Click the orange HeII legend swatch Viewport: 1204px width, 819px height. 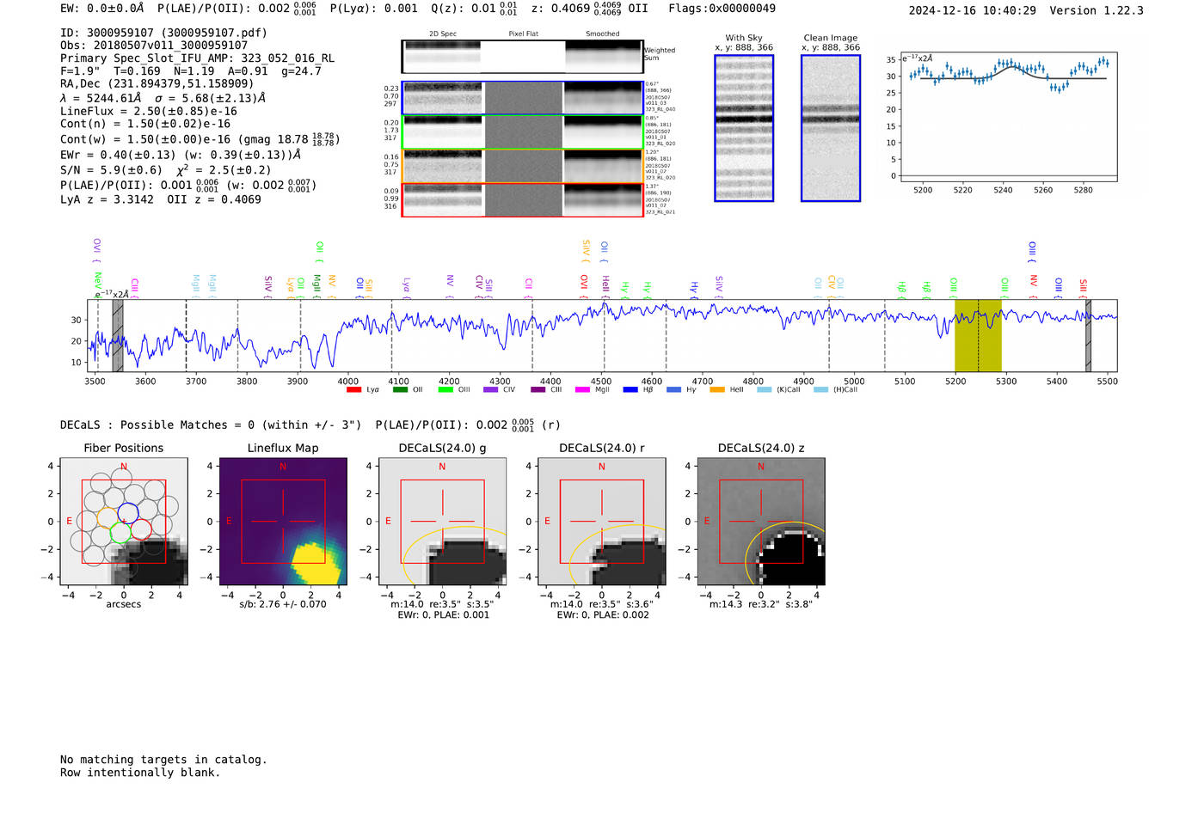point(717,390)
